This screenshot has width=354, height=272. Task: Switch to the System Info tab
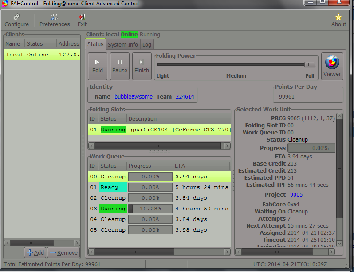tap(123, 44)
